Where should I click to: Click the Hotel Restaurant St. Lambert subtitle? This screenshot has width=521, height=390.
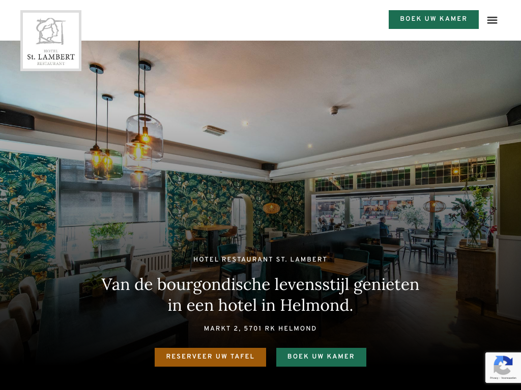(260, 259)
